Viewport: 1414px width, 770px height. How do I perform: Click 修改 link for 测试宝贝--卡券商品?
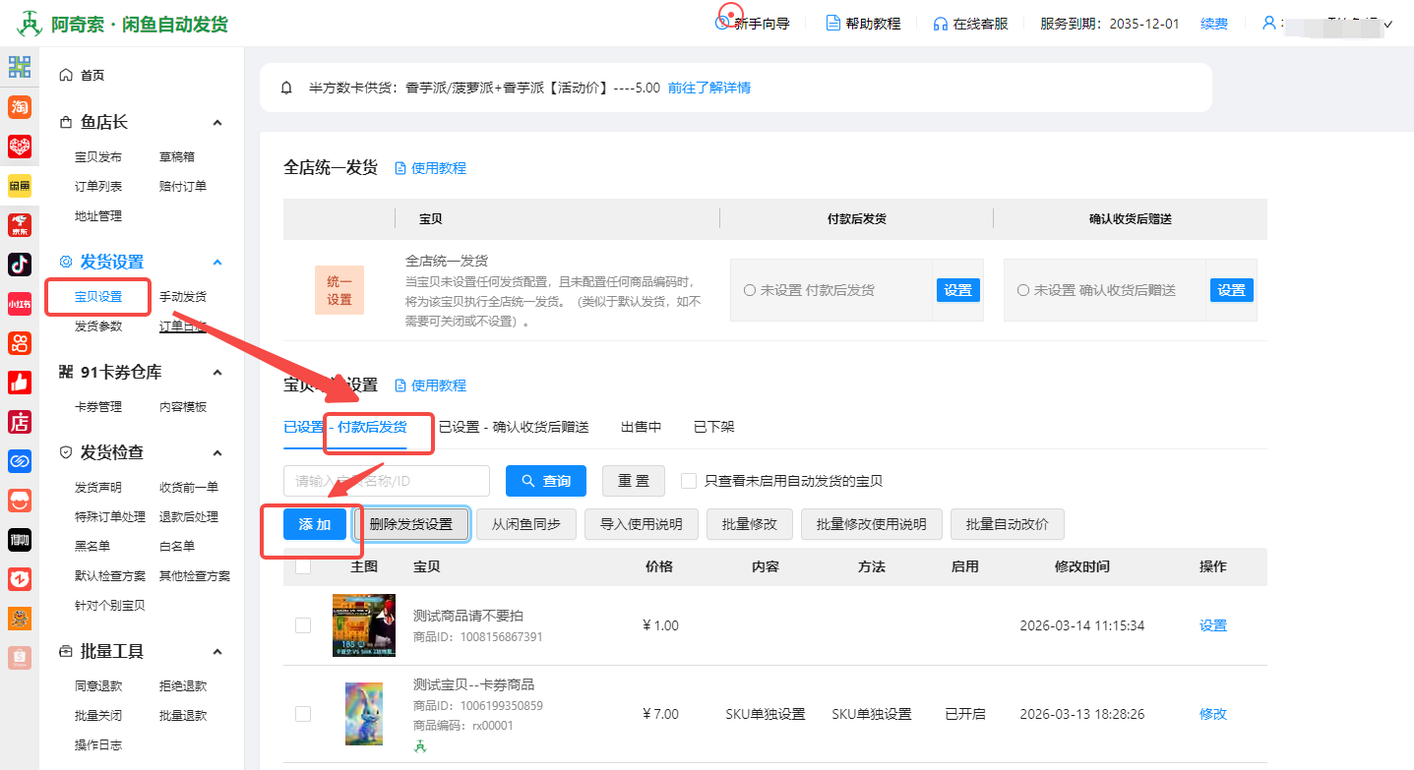[1213, 714]
